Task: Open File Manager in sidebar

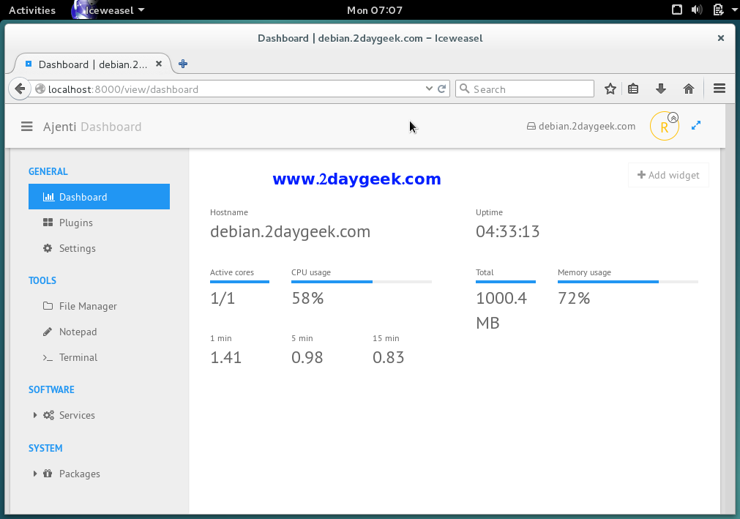Action: click(x=99, y=306)
